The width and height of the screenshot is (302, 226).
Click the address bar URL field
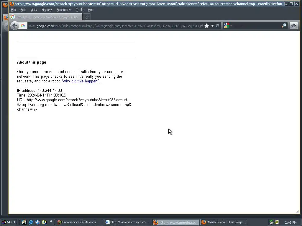coord(115,26)
